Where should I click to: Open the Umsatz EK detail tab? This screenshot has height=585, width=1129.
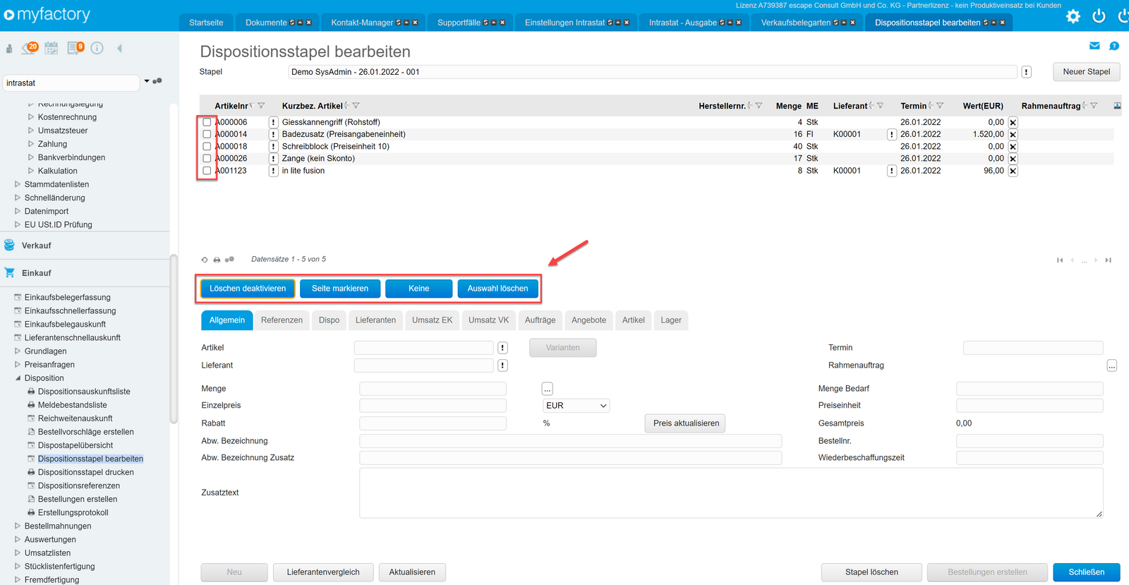click(x=432, y=320)
